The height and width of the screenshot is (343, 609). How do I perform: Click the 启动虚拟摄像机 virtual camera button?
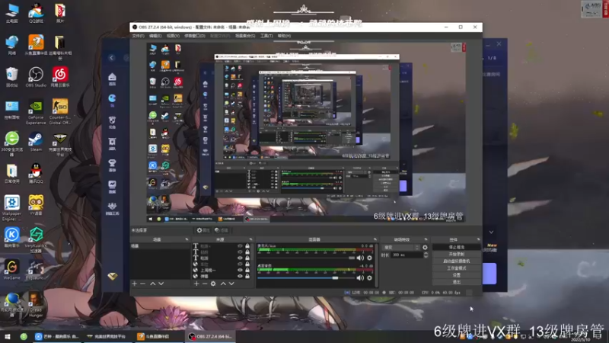click(x=456, y=261)
